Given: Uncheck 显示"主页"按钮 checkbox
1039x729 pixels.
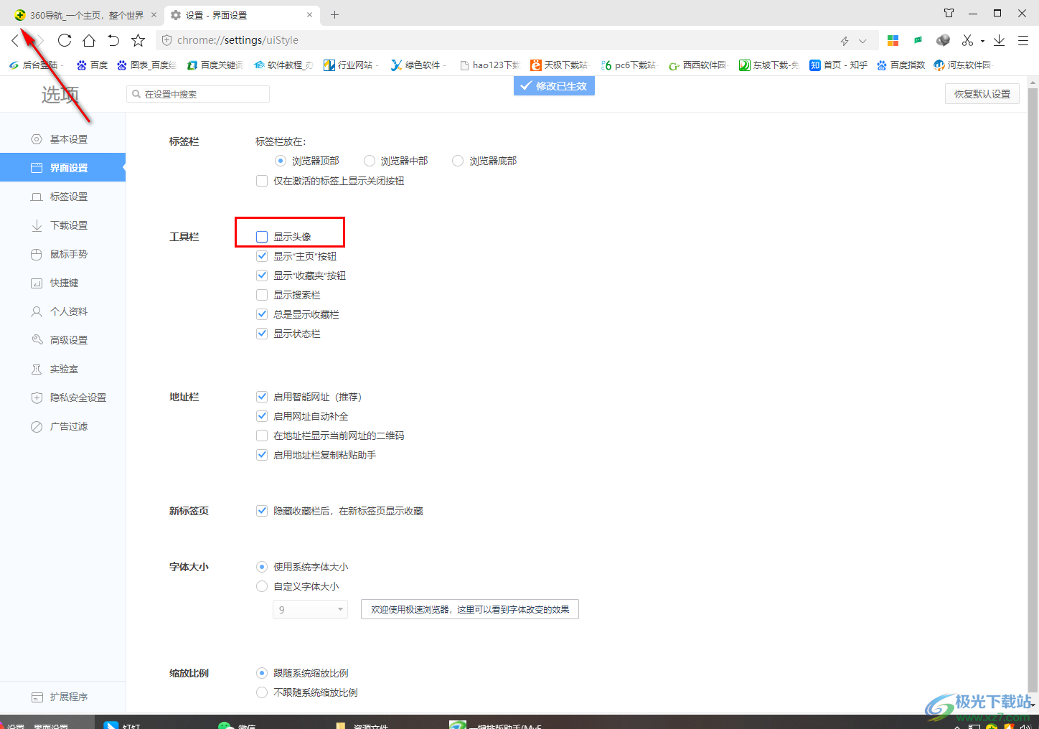Looking at the screenshot, I should pyautogui.click(x=262, y=256).
